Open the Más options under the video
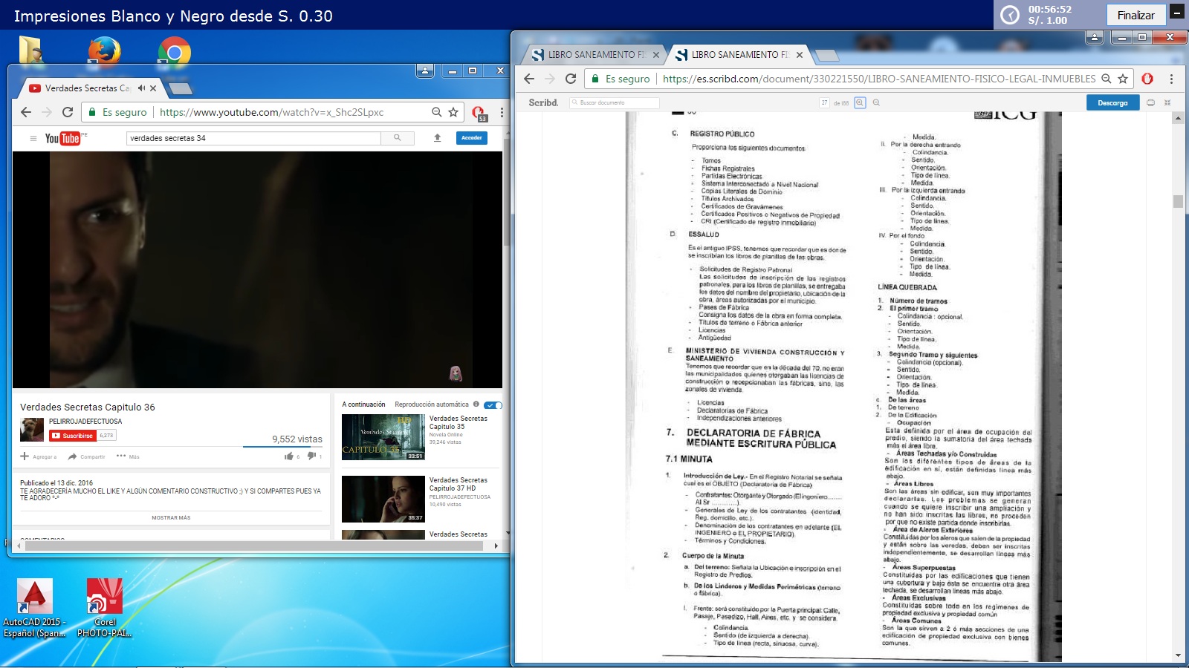The width and height of the screenshot is (1189, 668). pyautogui.click(x=128, y=456)
